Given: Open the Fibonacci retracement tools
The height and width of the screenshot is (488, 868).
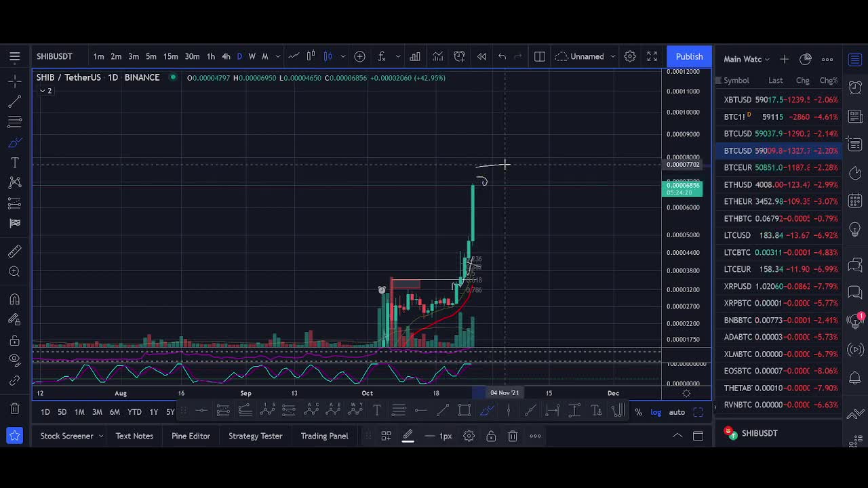Looking at the screenshot, I should click(15, 122).
